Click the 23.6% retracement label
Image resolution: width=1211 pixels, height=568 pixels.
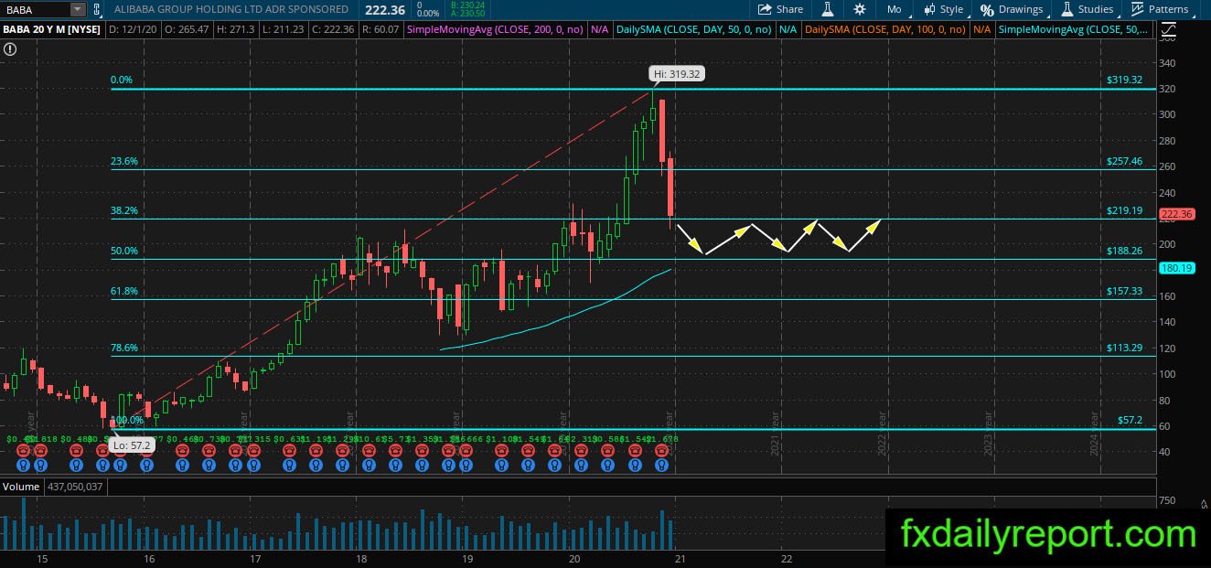(x=124, y=160)
